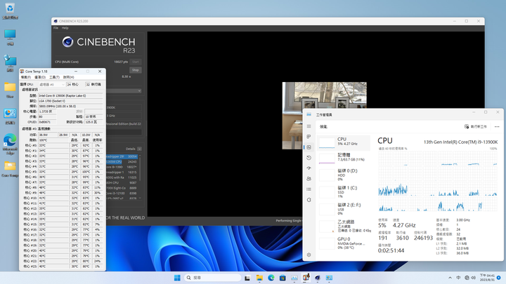Open volume control in system tray

coord(474,278)
